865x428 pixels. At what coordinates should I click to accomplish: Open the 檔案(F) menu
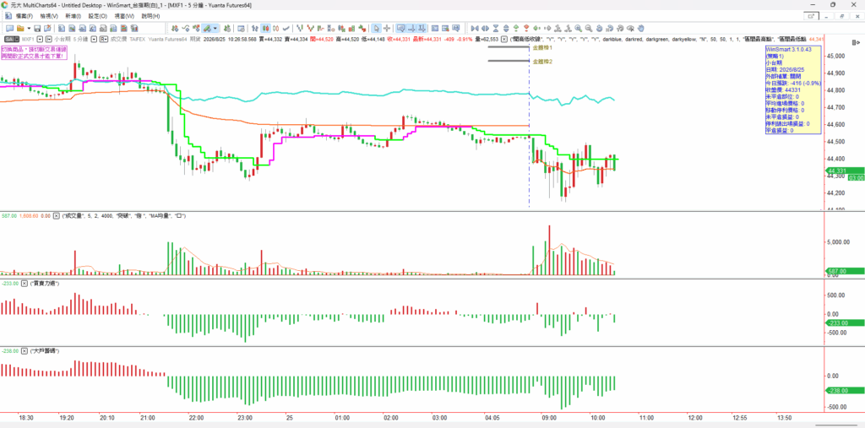coord(24,17)
